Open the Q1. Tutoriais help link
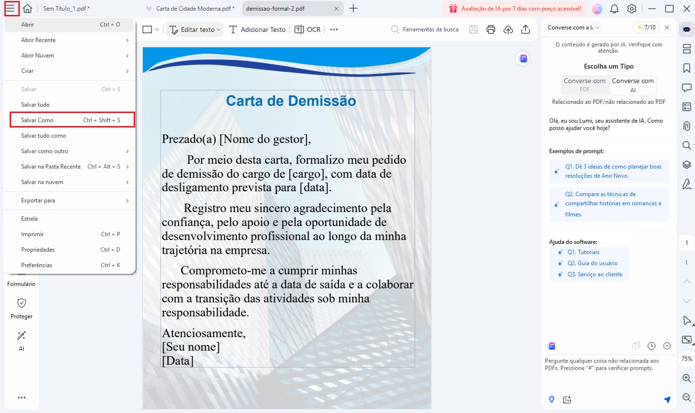Screen dimensions: 695x413 click(583, 252)
